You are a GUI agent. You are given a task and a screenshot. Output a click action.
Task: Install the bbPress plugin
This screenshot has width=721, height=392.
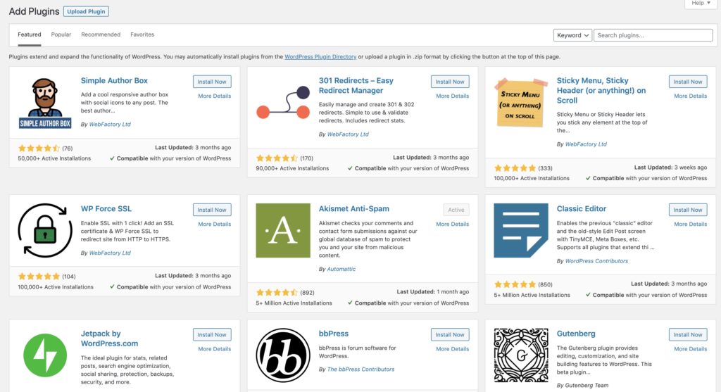tap(450, 335)
